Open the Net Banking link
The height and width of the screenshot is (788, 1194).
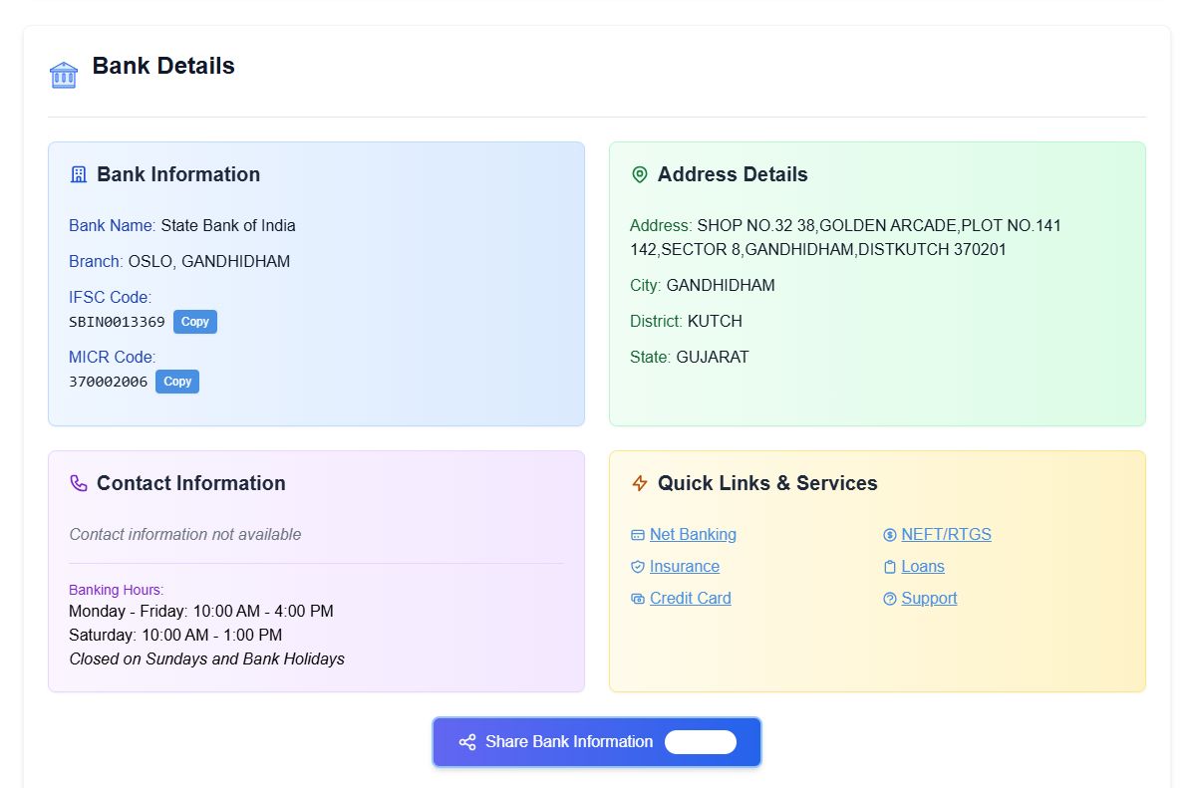pos(693,535)
